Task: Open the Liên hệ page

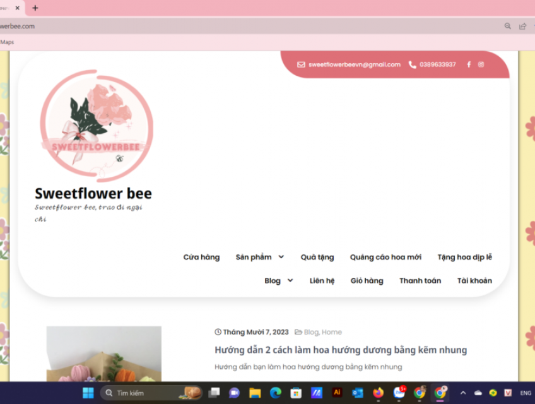Action: [322, 280]
